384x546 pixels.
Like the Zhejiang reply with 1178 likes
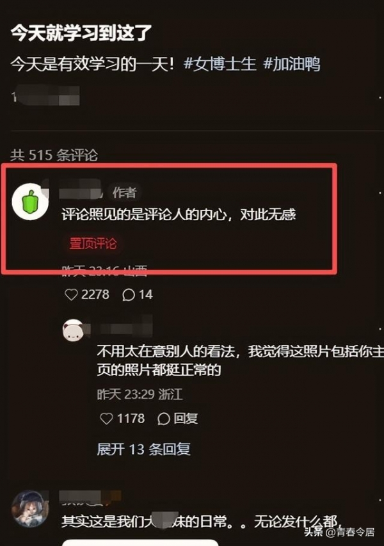coord(122,418)
